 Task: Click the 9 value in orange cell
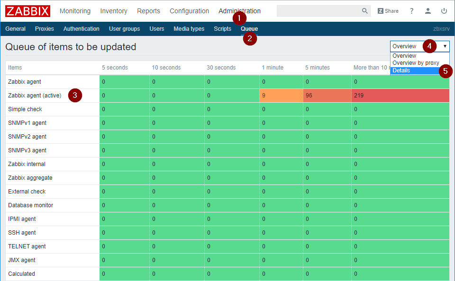point(264,96)
